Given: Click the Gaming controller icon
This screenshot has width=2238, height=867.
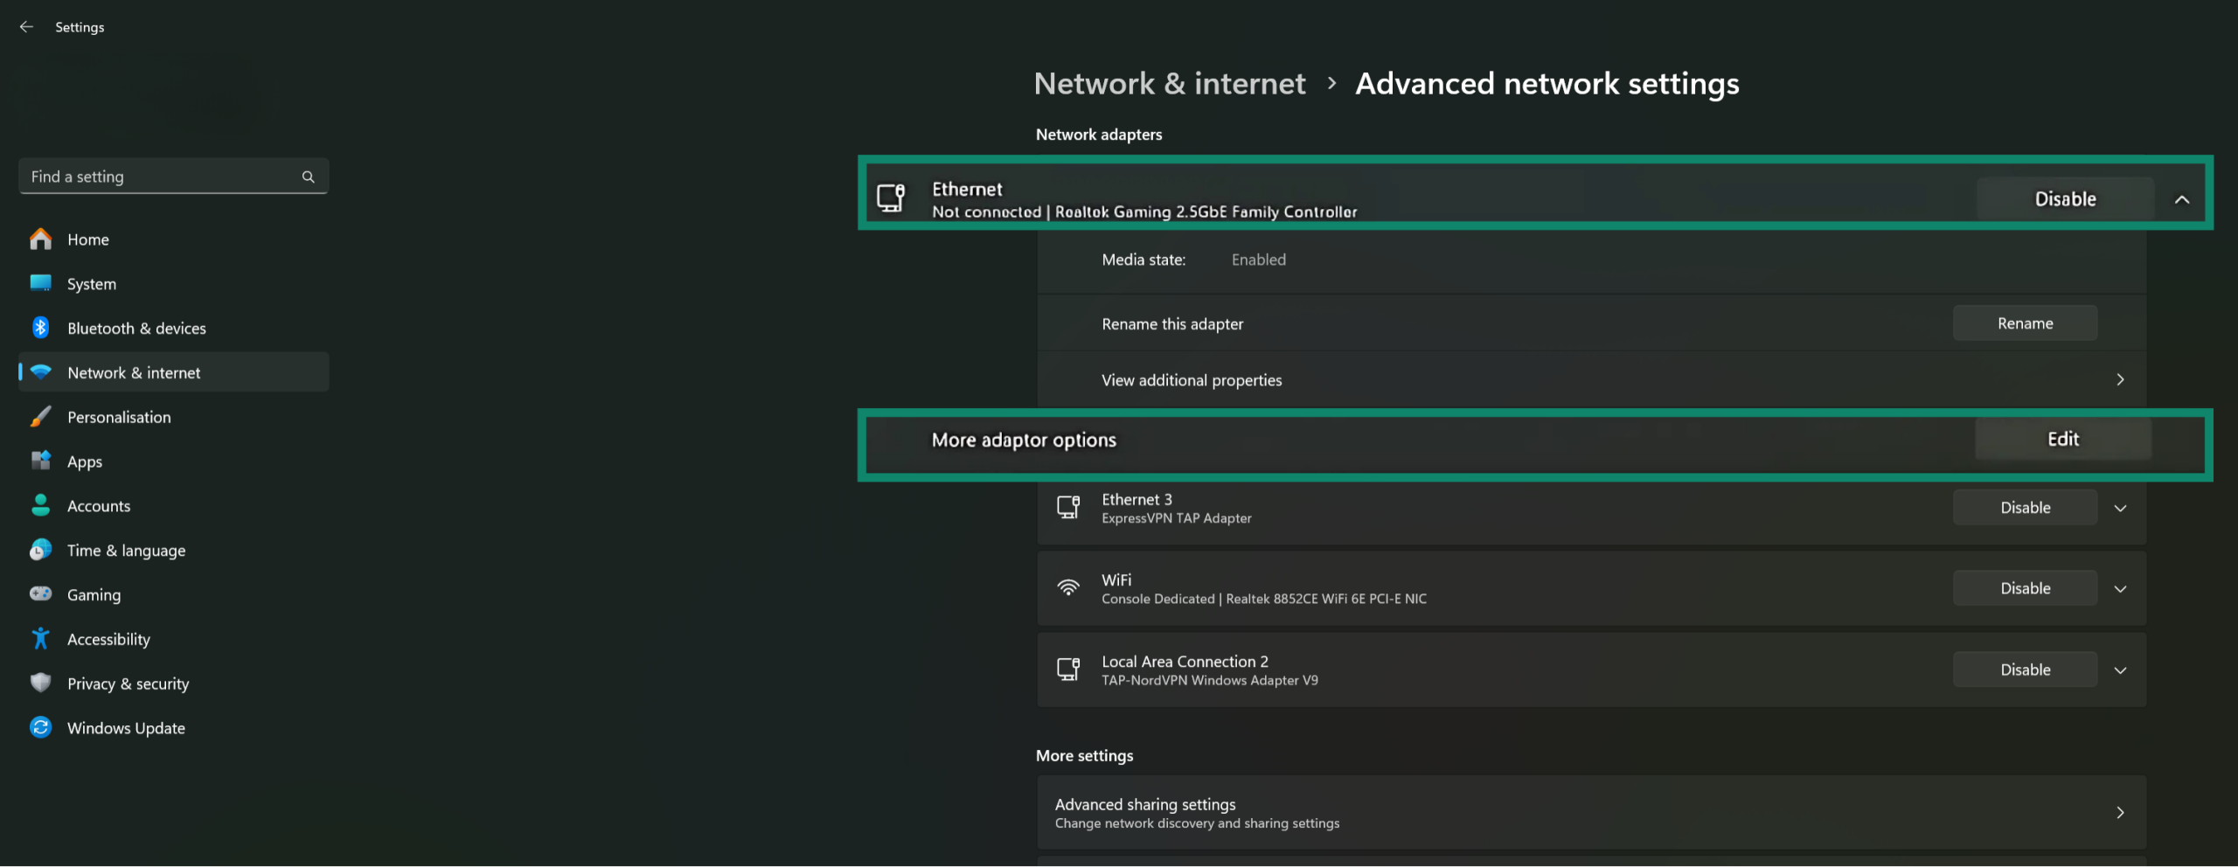Looking at the screenshot, I should [x=40, y=594].
